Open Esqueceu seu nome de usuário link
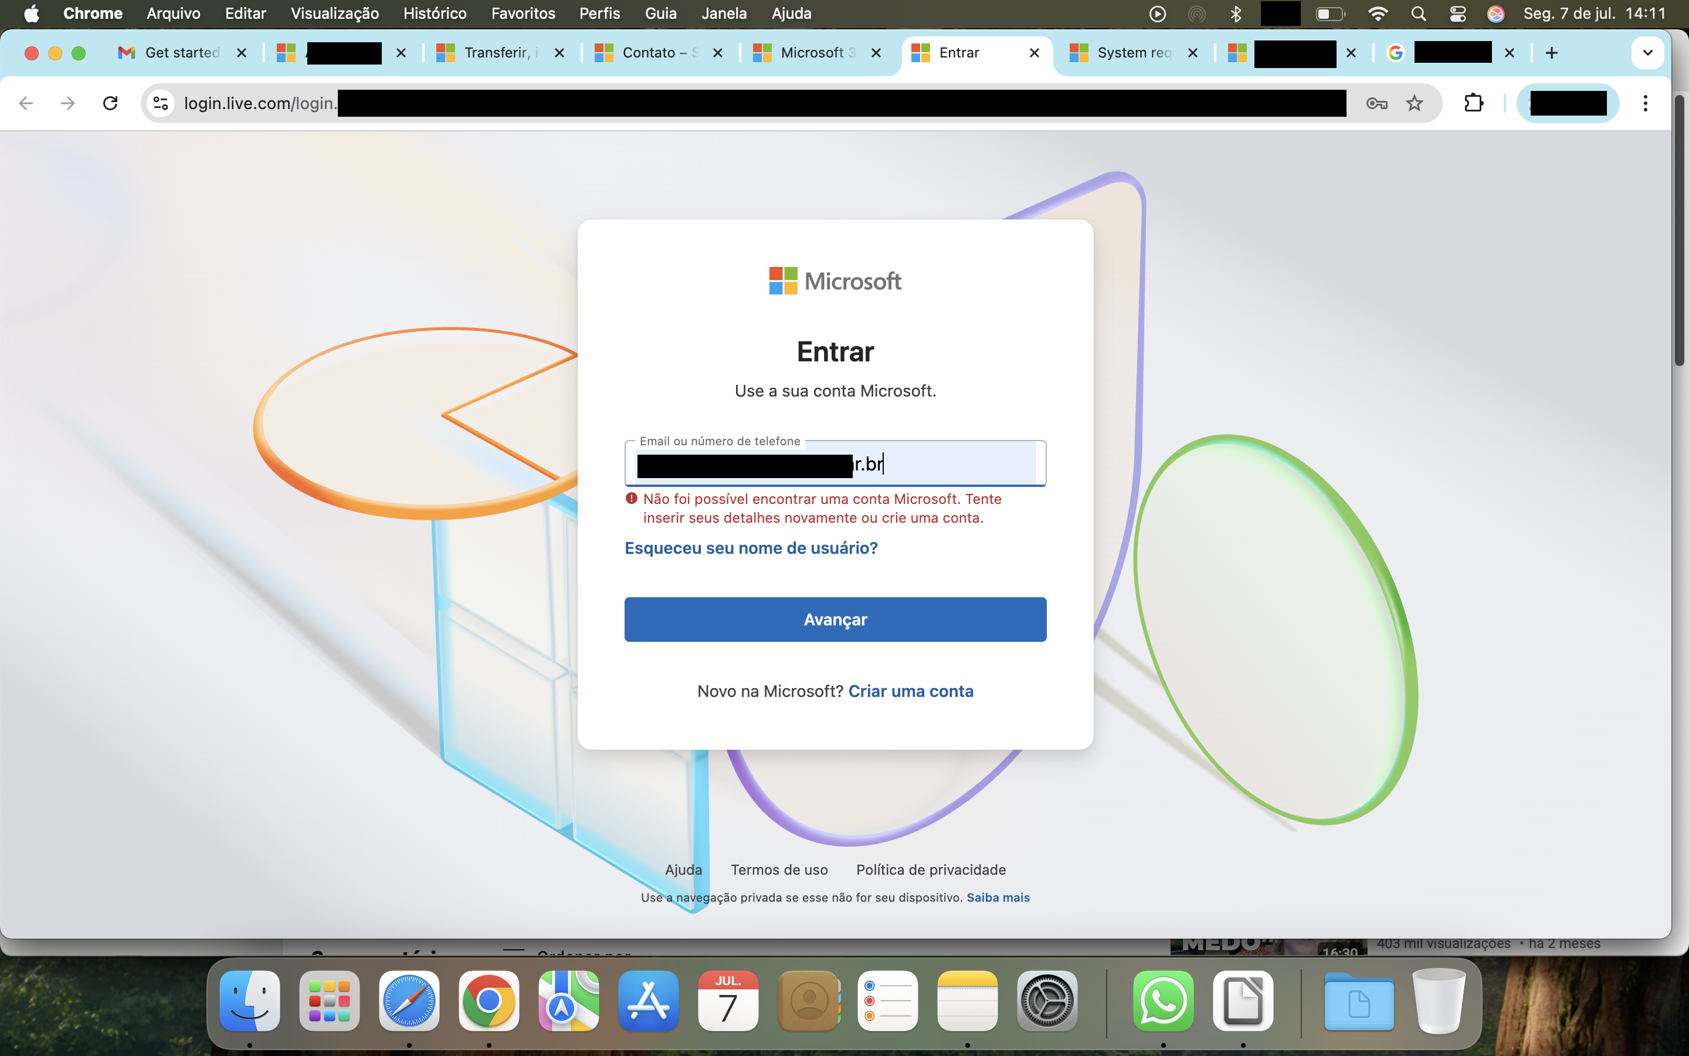The height and width of the screenshot is (1056, 1689). pyautogui.click(x=751, y=549)
